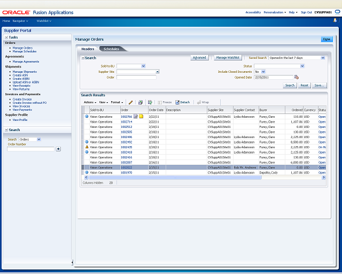Collapse the Tasks panel
The height and width of the screenshot is (274, 342).
click(x=6, y=37)
